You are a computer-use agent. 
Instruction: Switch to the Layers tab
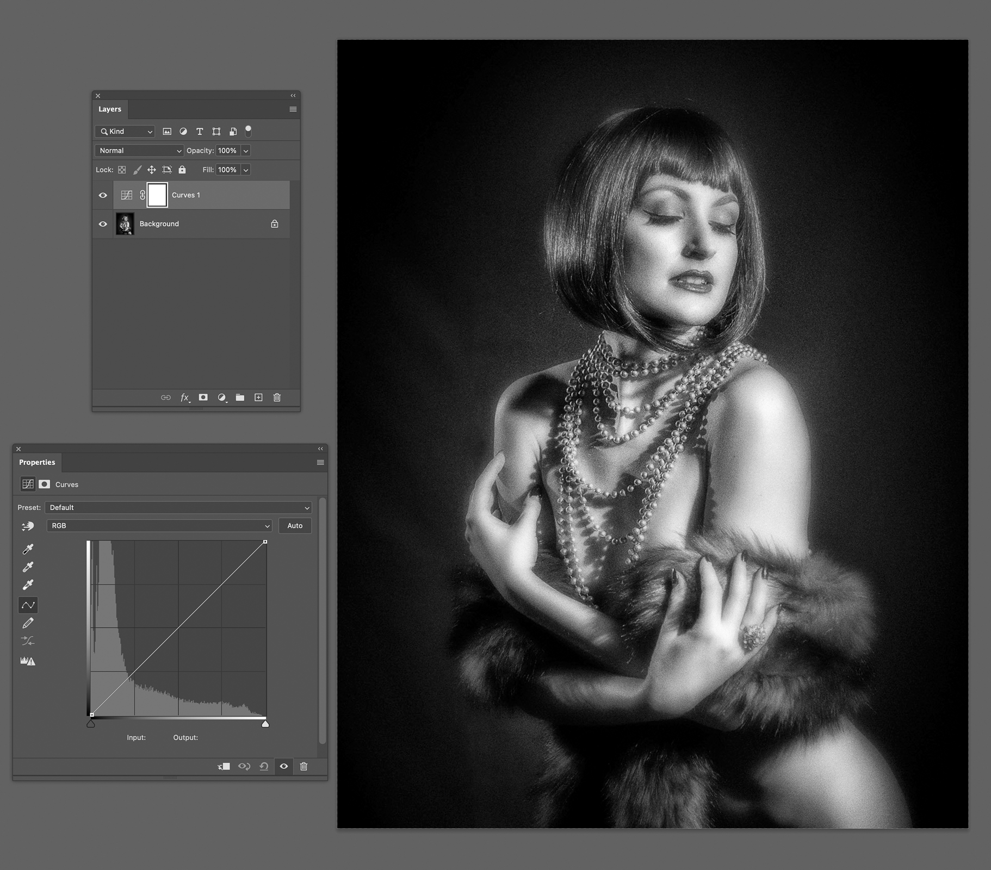click(x=110, y=109)
